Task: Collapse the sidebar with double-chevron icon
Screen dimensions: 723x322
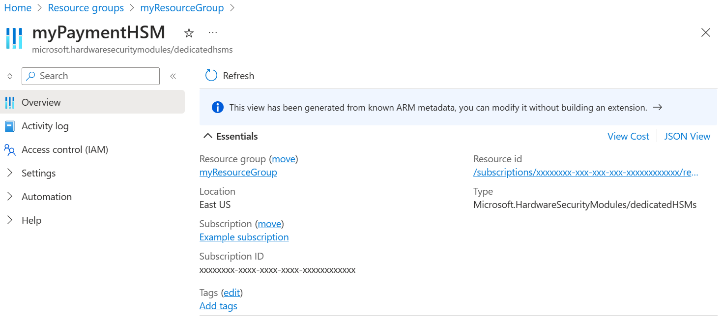Action: 173,76
